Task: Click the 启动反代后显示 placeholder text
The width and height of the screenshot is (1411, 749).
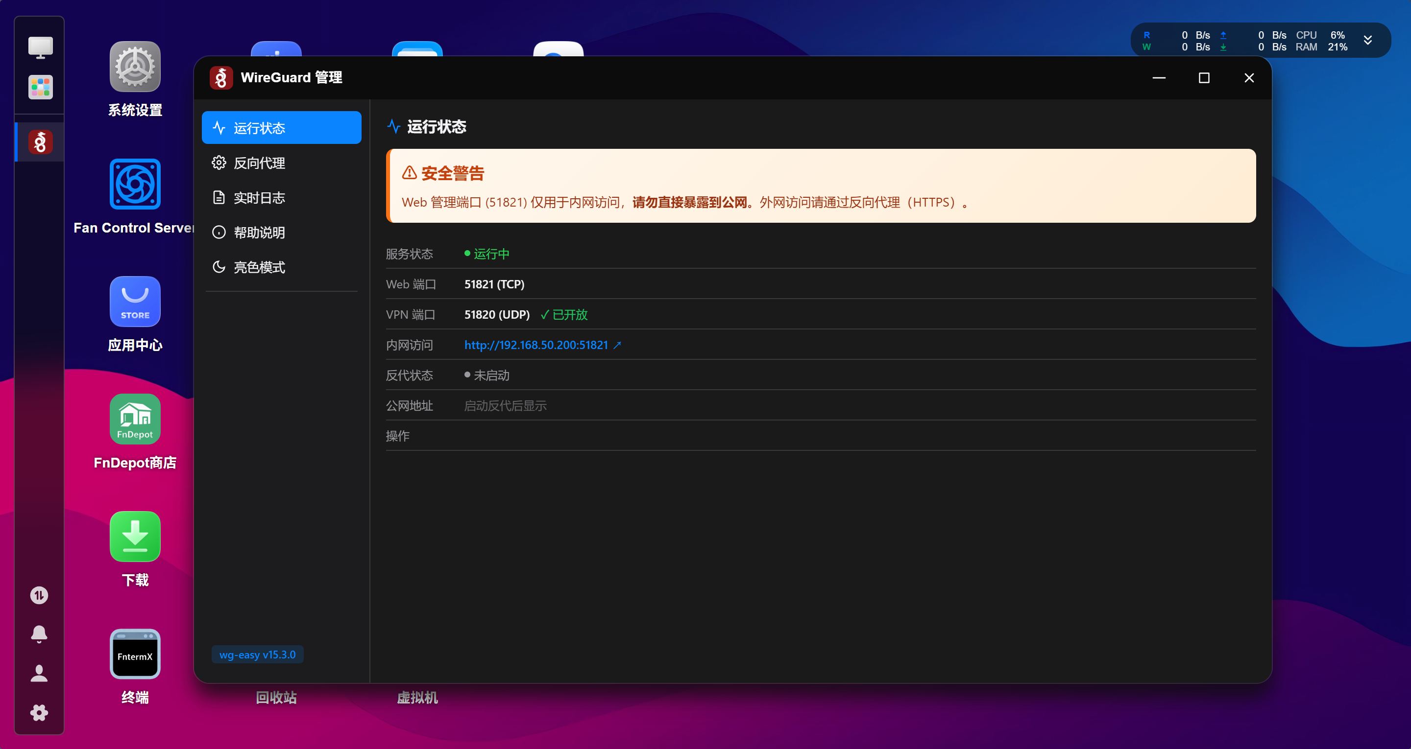Action: [505, 406]
